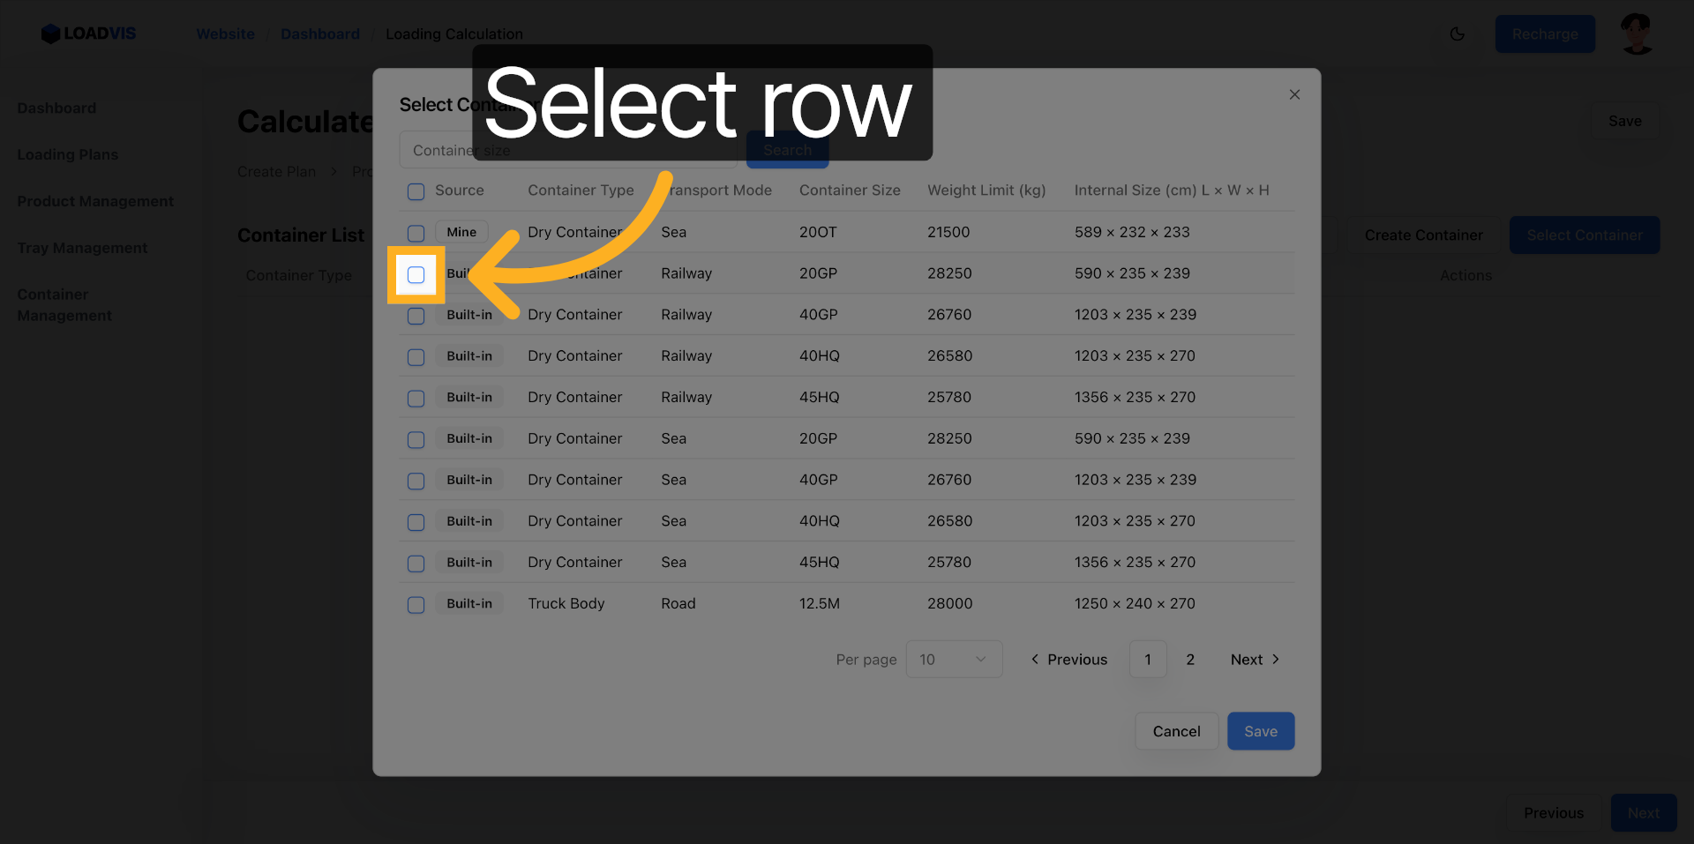The image size is (1694, 844).
Task: Open the Per page dropdown
Action: pyautogui.click(x=954, y=660)
